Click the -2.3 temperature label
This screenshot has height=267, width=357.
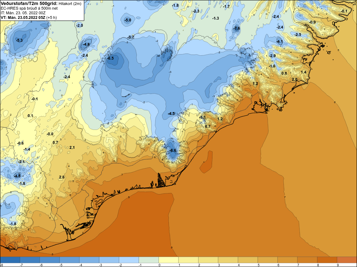[x=196, y=11]
